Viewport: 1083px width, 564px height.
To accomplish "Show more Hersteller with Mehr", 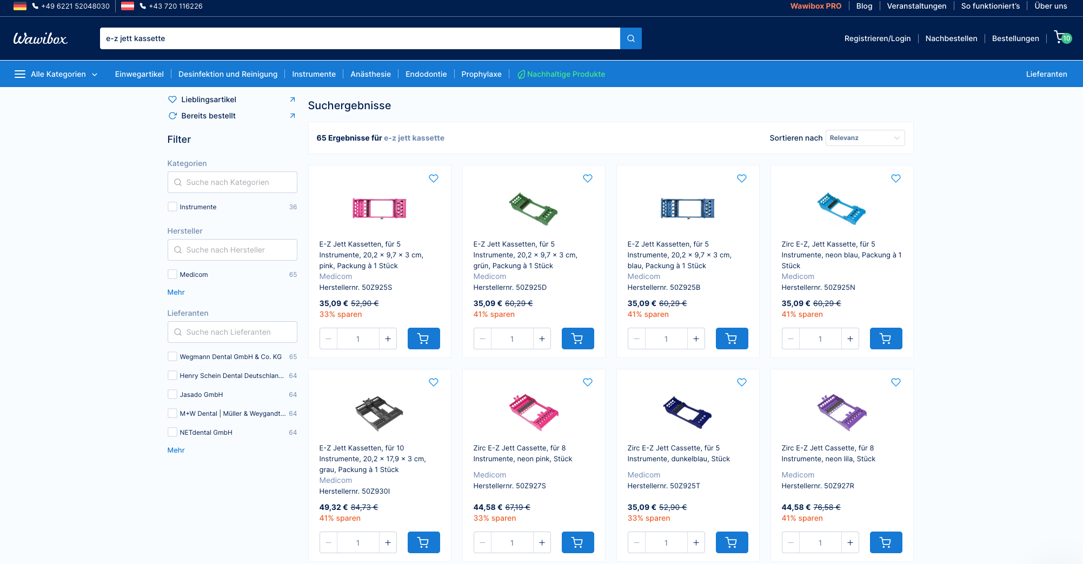I will [x=176, y=292].
